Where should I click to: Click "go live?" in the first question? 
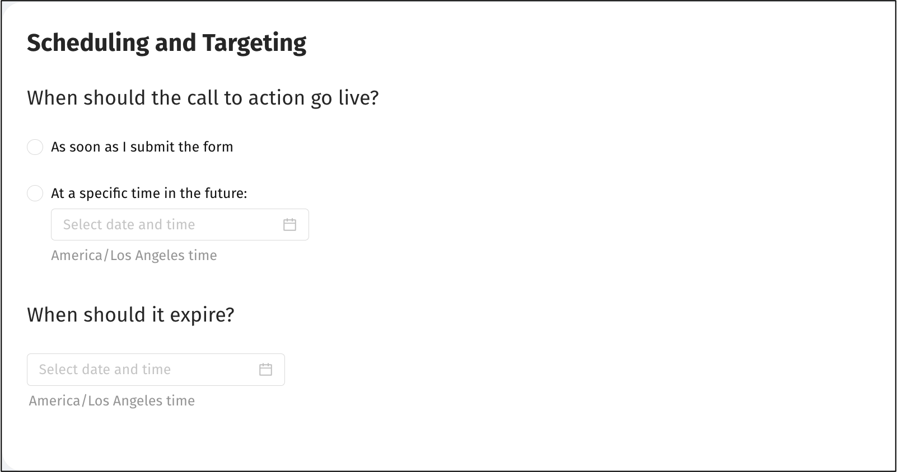pos(345,98)
